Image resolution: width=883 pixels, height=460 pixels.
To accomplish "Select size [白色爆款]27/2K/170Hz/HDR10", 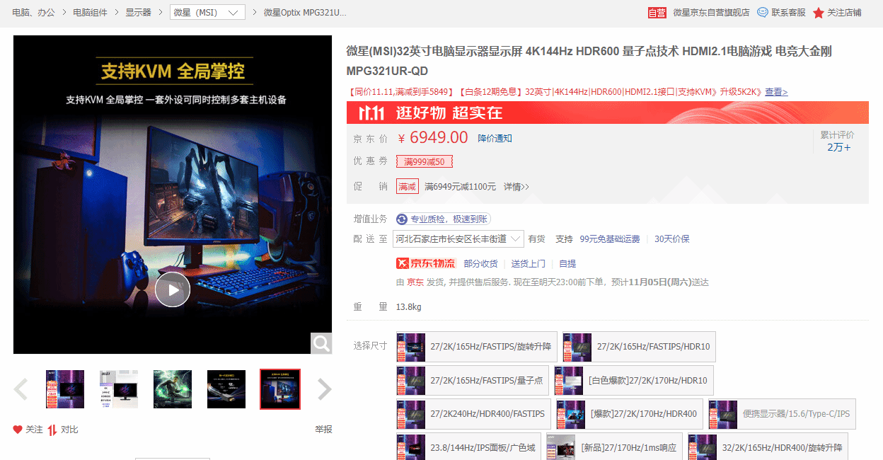I will pyautogui.click(x=634, y=381).
